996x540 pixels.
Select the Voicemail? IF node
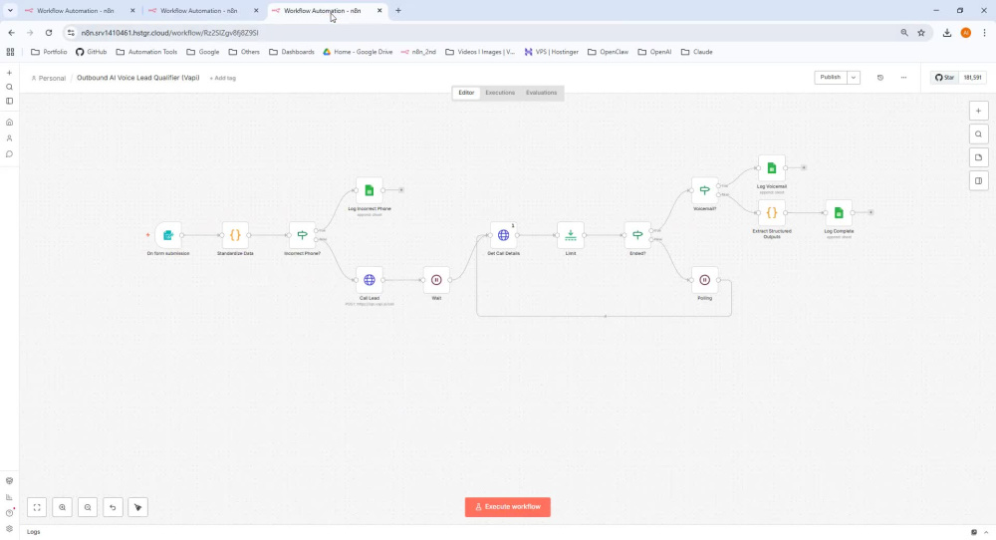point(704,190)
